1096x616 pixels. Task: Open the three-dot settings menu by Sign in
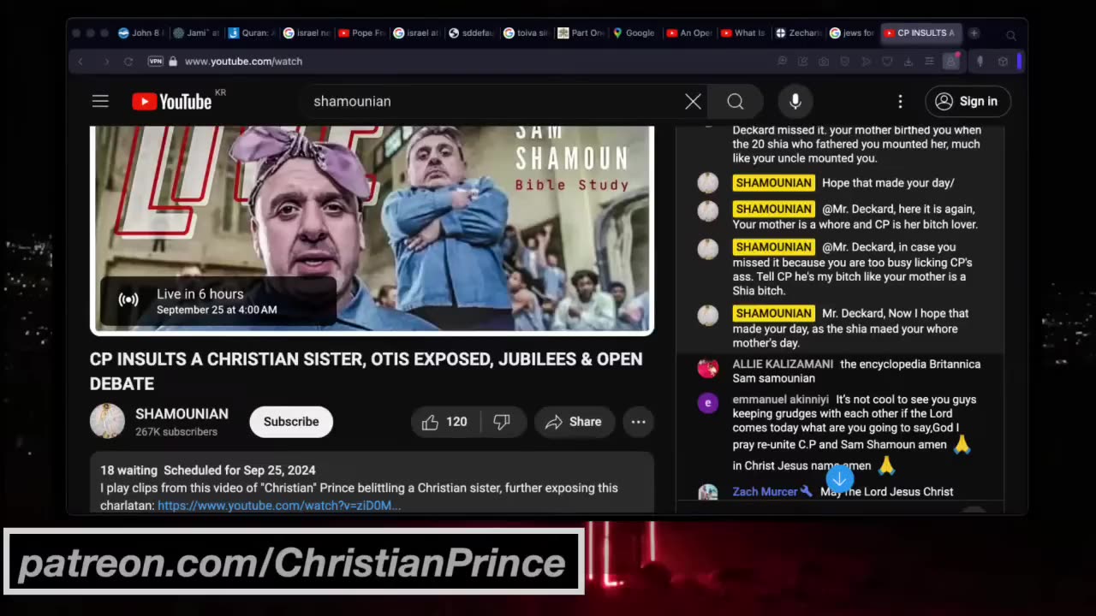(900, 101)
